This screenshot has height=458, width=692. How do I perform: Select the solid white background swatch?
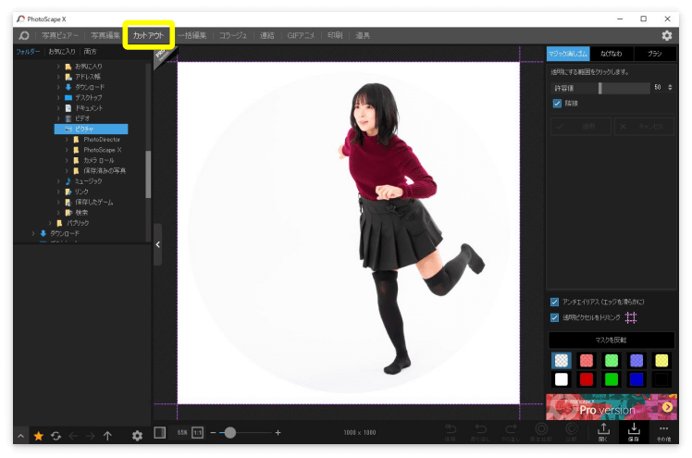pyautogui.click(x=562, y=379)
